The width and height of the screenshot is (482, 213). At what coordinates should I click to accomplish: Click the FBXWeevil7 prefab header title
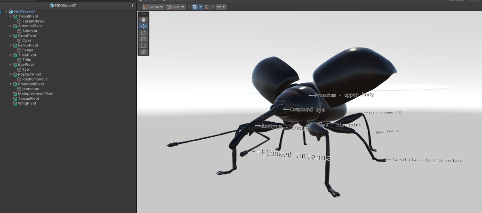pos(65,6)
